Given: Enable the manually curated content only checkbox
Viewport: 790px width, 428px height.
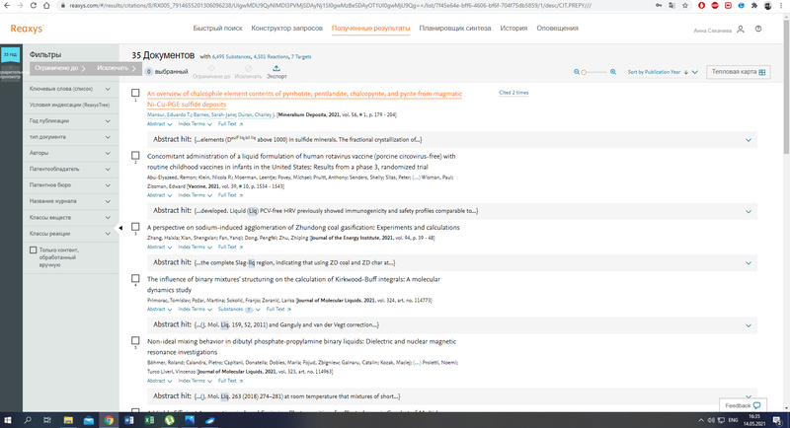Looking at the screenshot, I should 35,250.
